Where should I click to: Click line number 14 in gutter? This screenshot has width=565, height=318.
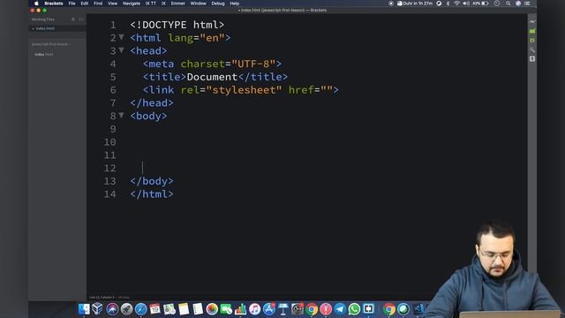tap(109, 194)
